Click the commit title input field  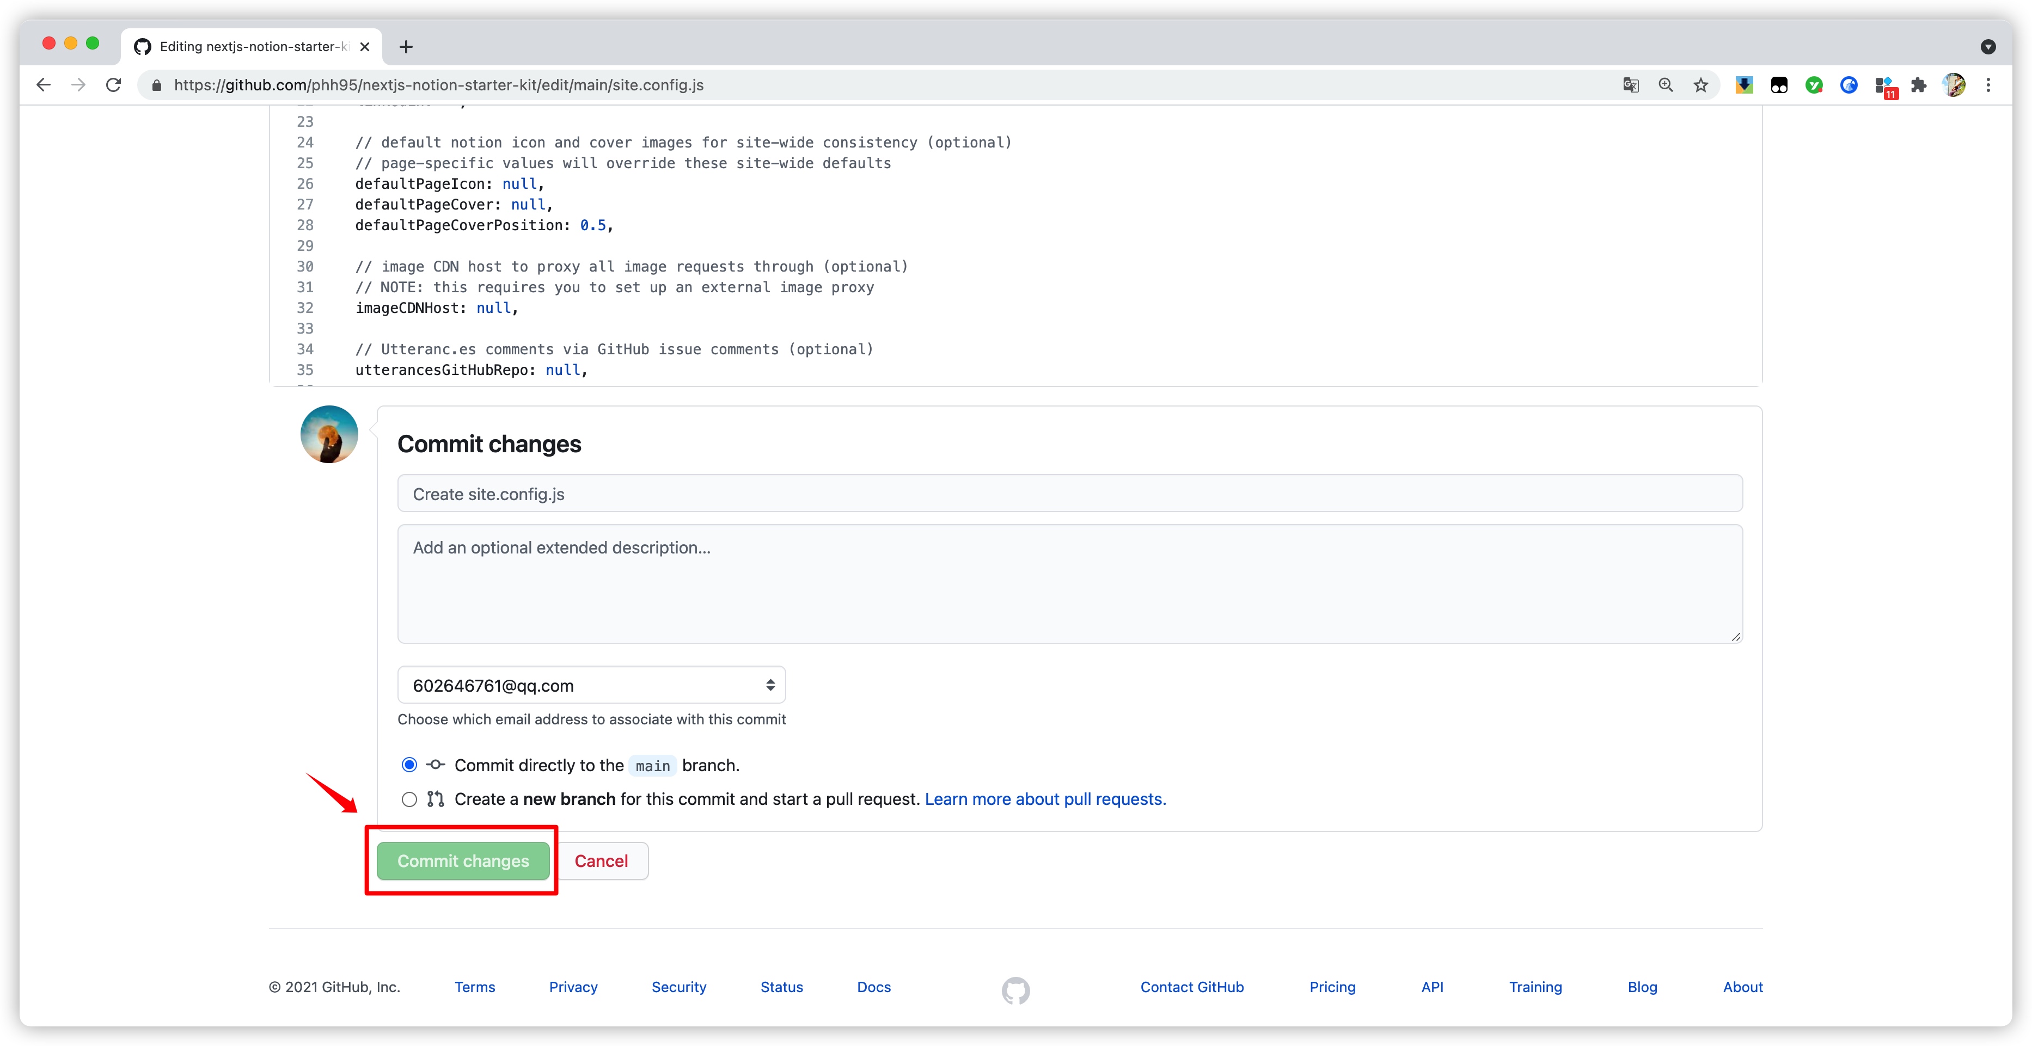1069,494
